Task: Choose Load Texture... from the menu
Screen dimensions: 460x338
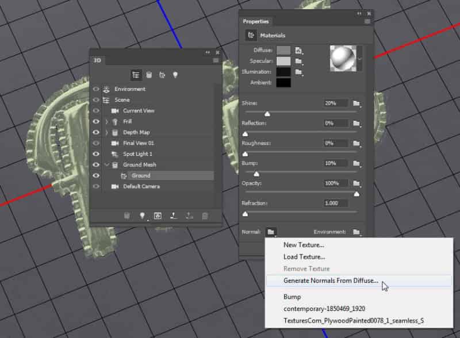Action: tap(304, 257)
